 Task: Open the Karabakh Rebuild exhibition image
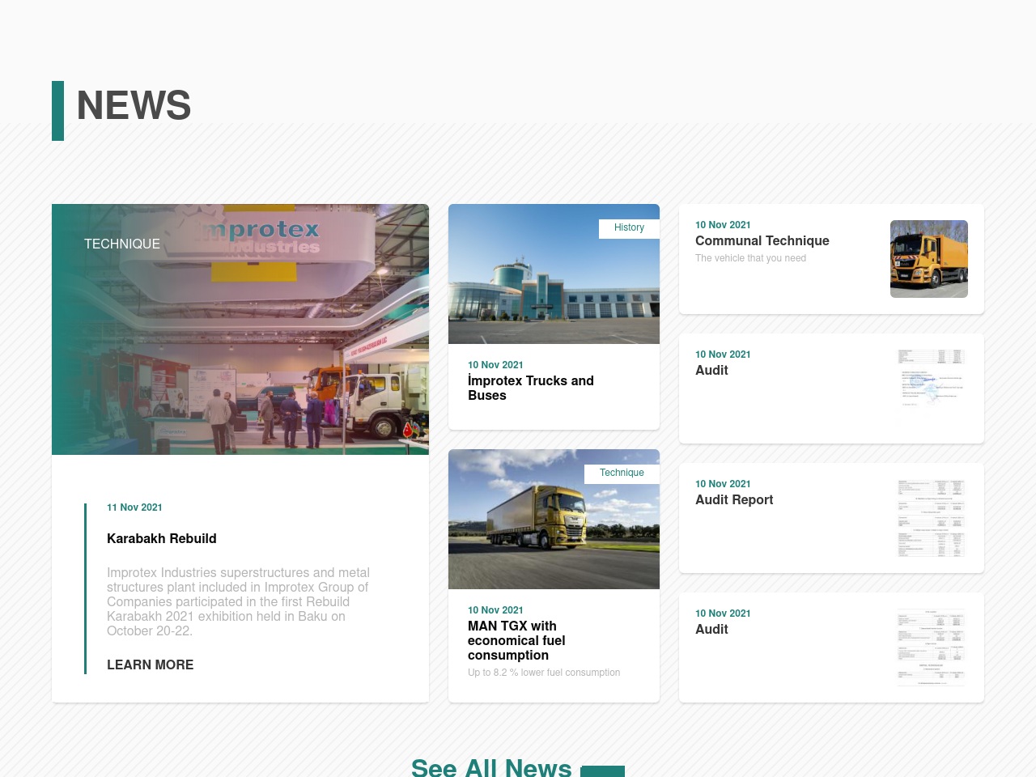(240, 329)
